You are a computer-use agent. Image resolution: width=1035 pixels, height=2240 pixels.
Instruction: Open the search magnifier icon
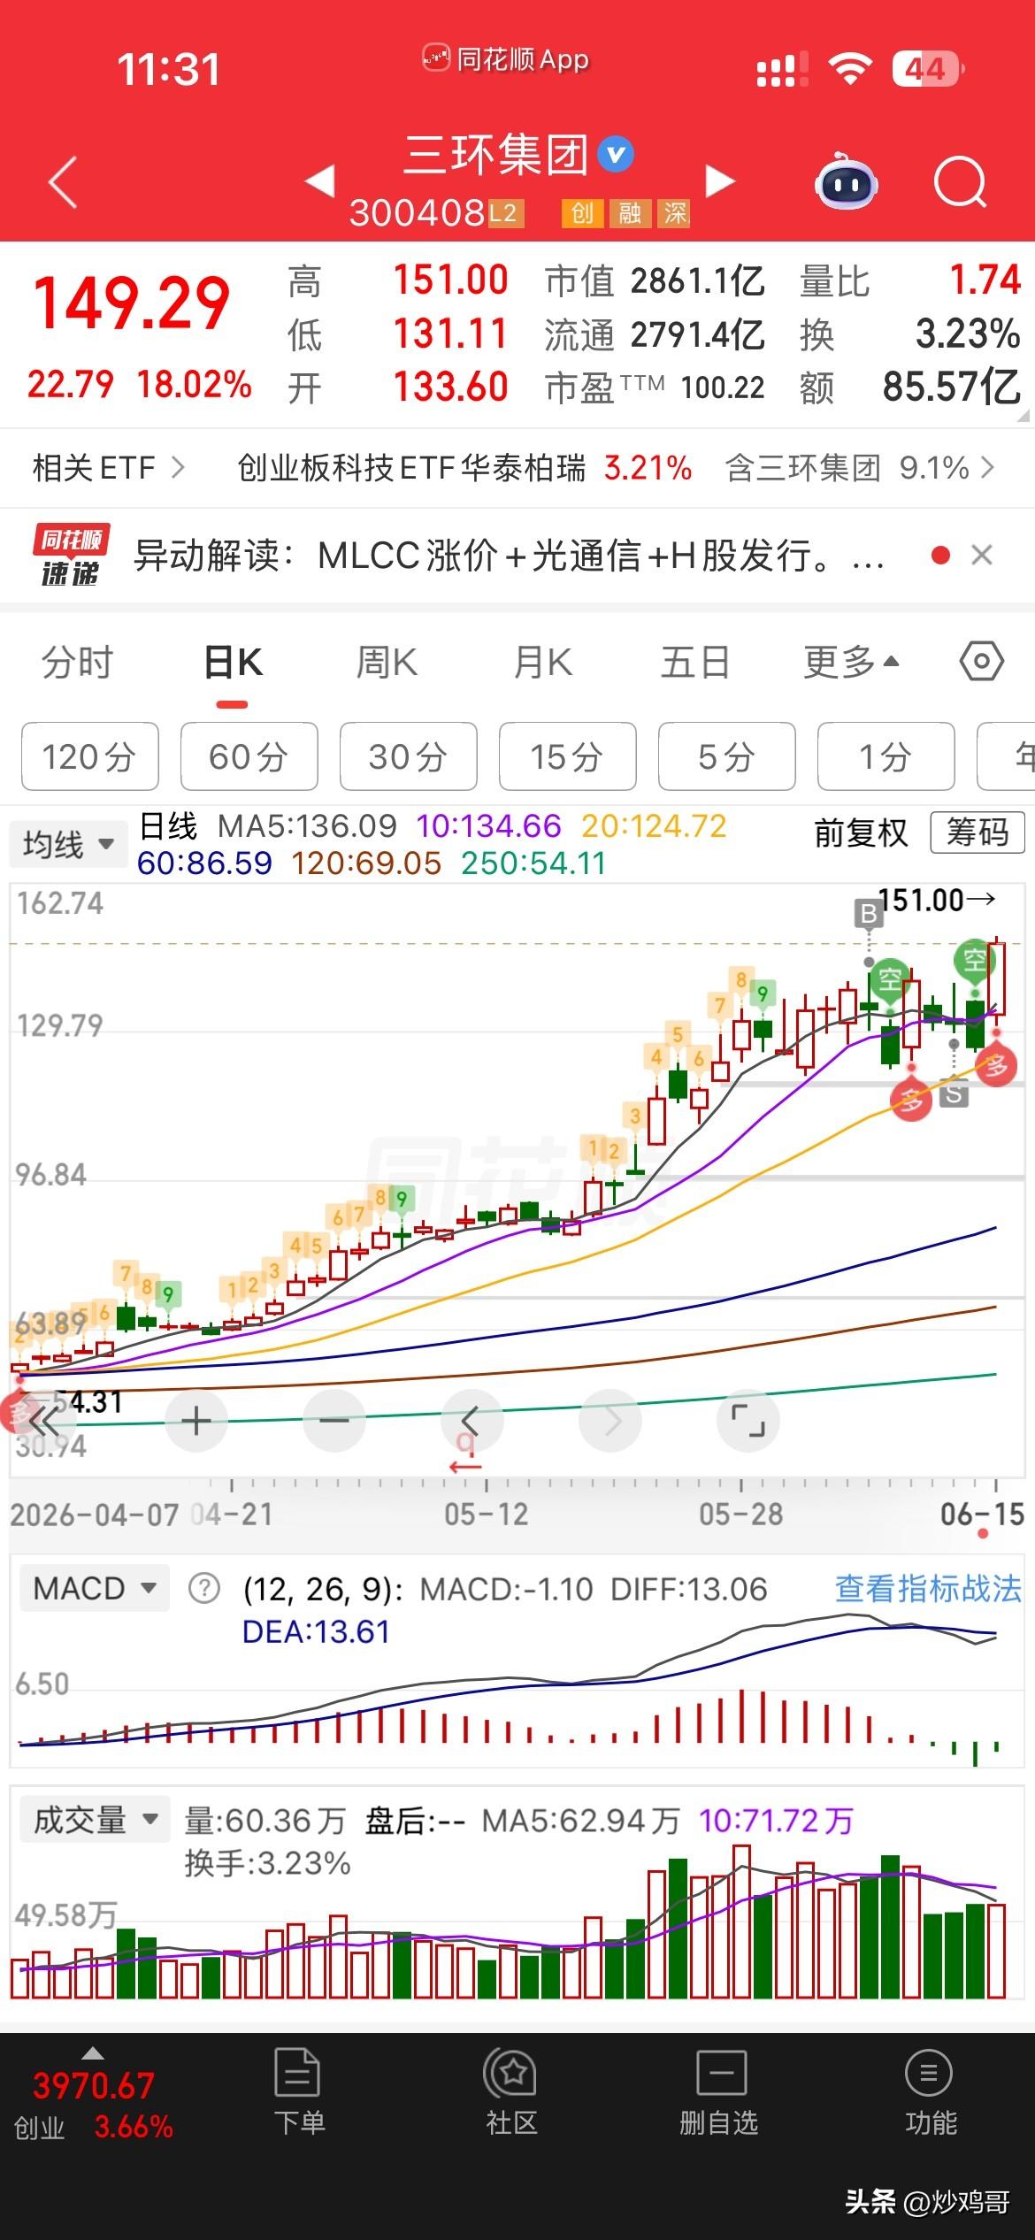point(961,181)
